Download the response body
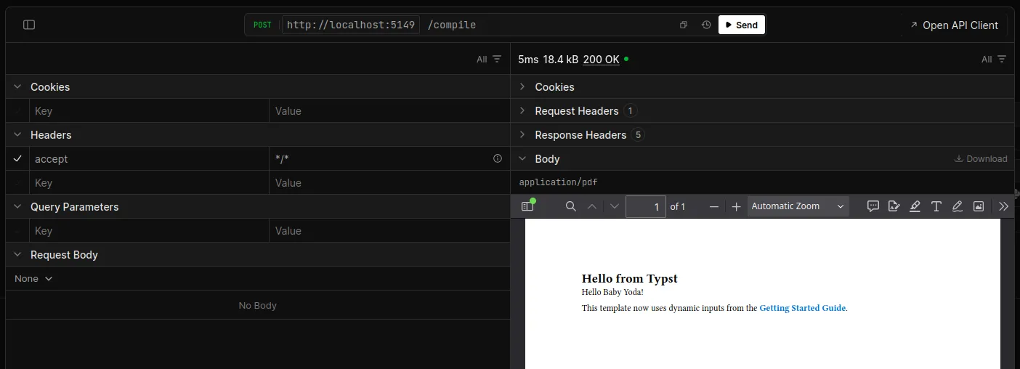The width and height of the screenshot is (1020, 369). pyautogui.click(x=981, y=158)
